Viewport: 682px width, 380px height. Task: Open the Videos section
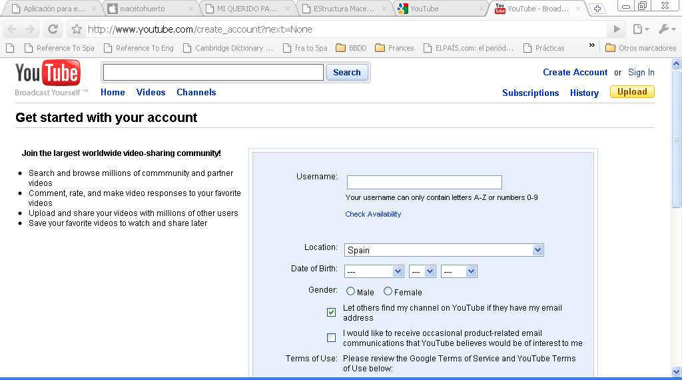[x=151, y=92]
